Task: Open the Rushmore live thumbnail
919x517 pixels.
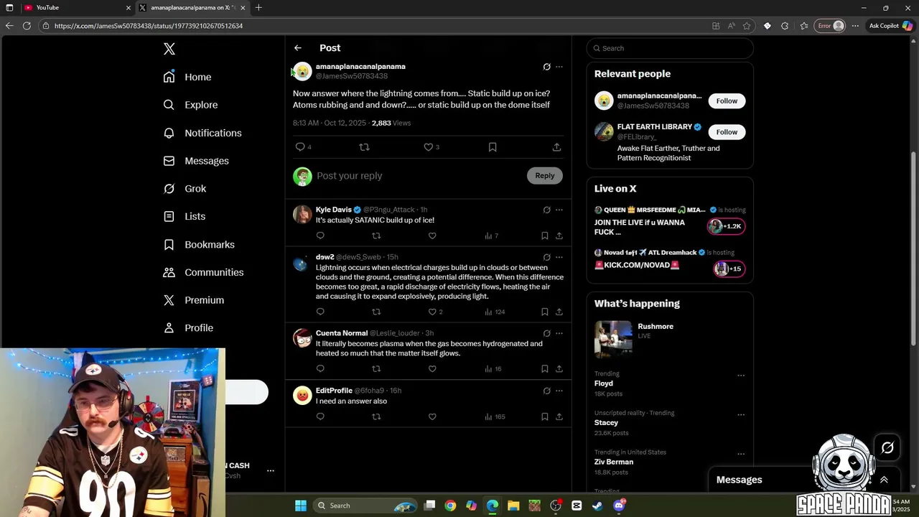Action: click(613, 339)
